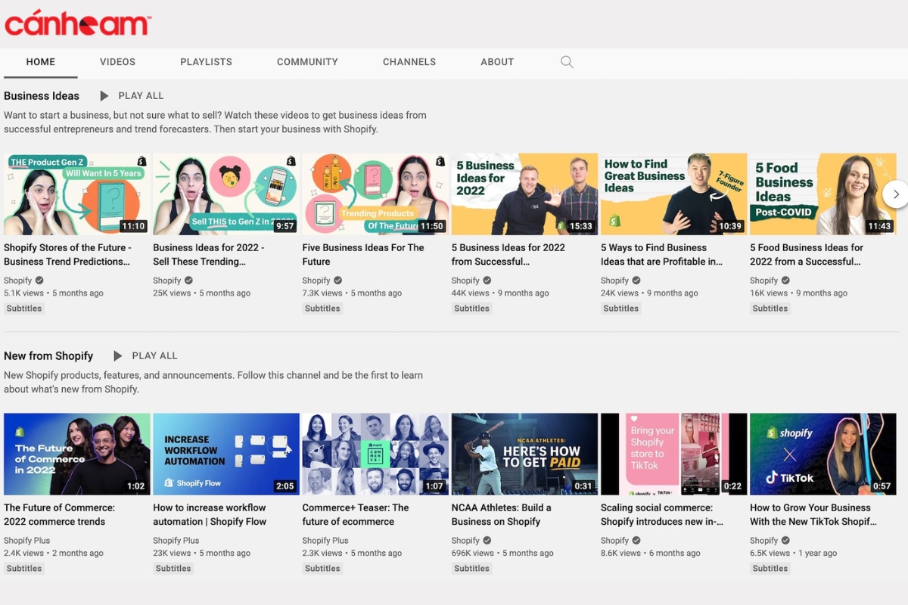Open 'Trending Products Of The Future' thumbnail
This screenshot has width=908, height=605.
[x=375, y=194]
